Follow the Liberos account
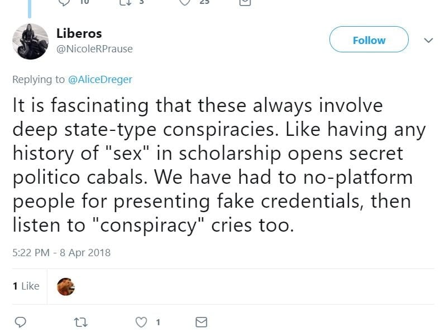The width and height of the screenshot is (440, 333). point(369,40)
